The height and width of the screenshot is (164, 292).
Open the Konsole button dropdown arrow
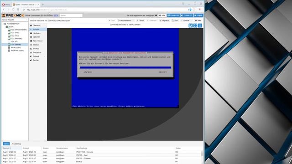[x=192, y=20]
